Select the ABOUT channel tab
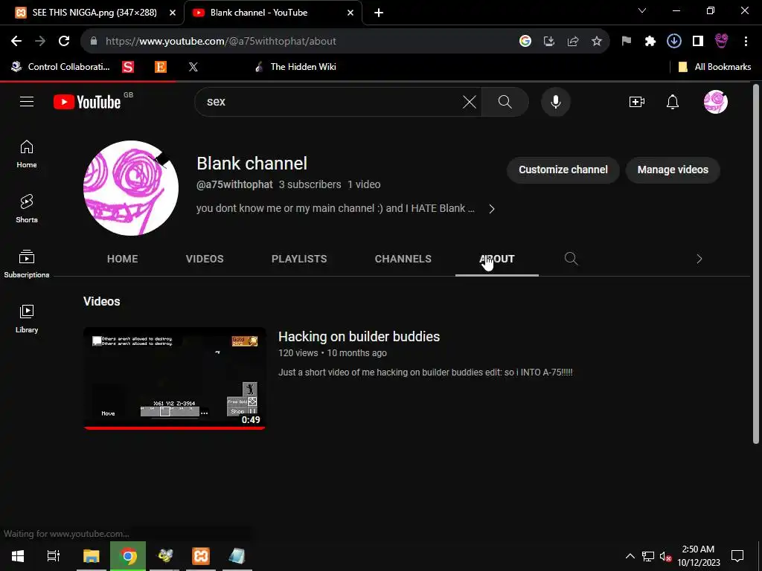762x571 pixels. pos(496,259)
